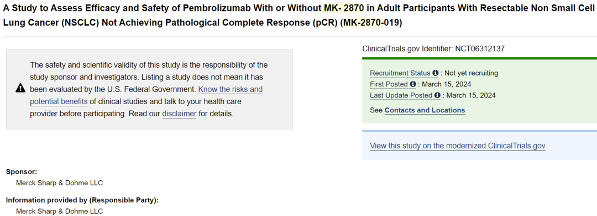Click the 'potential benefits' link text
The image size is (597, 216).
click(59, 102)
